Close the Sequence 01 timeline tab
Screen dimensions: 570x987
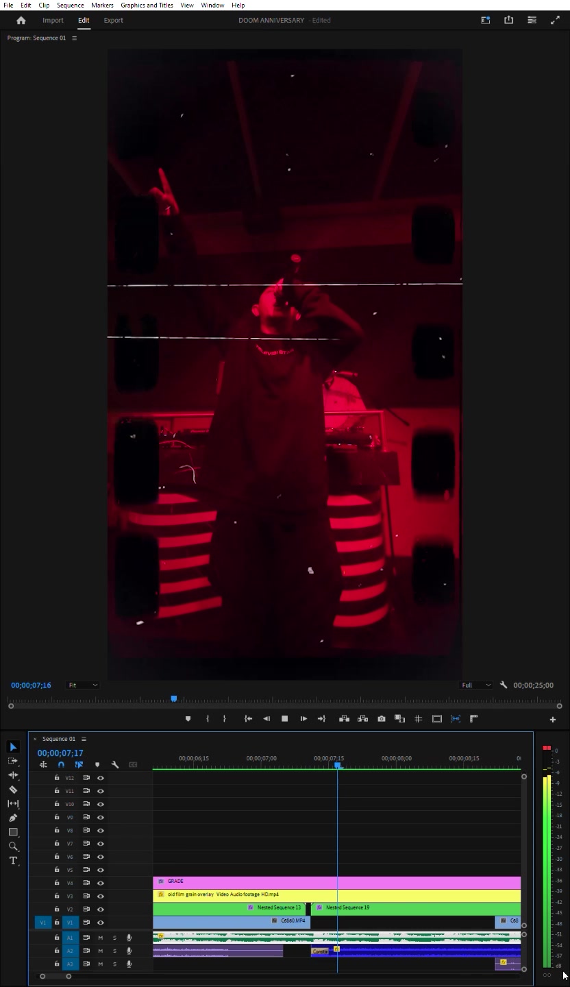pyautogui.click(x=35, y=739)
